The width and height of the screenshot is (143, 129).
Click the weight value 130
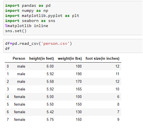[79, 112]
